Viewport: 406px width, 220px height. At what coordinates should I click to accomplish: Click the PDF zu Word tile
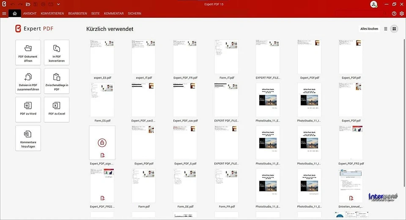tap(28, 110)
